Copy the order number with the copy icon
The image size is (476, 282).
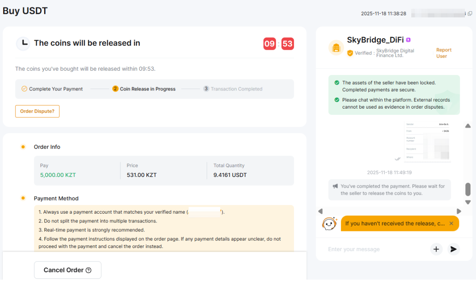tap(470, 13)
